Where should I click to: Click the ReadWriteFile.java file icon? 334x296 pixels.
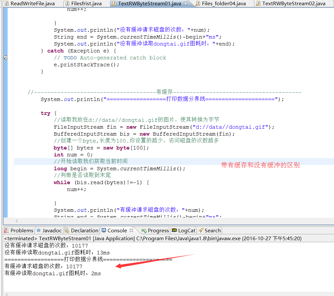tap(7, 4)
